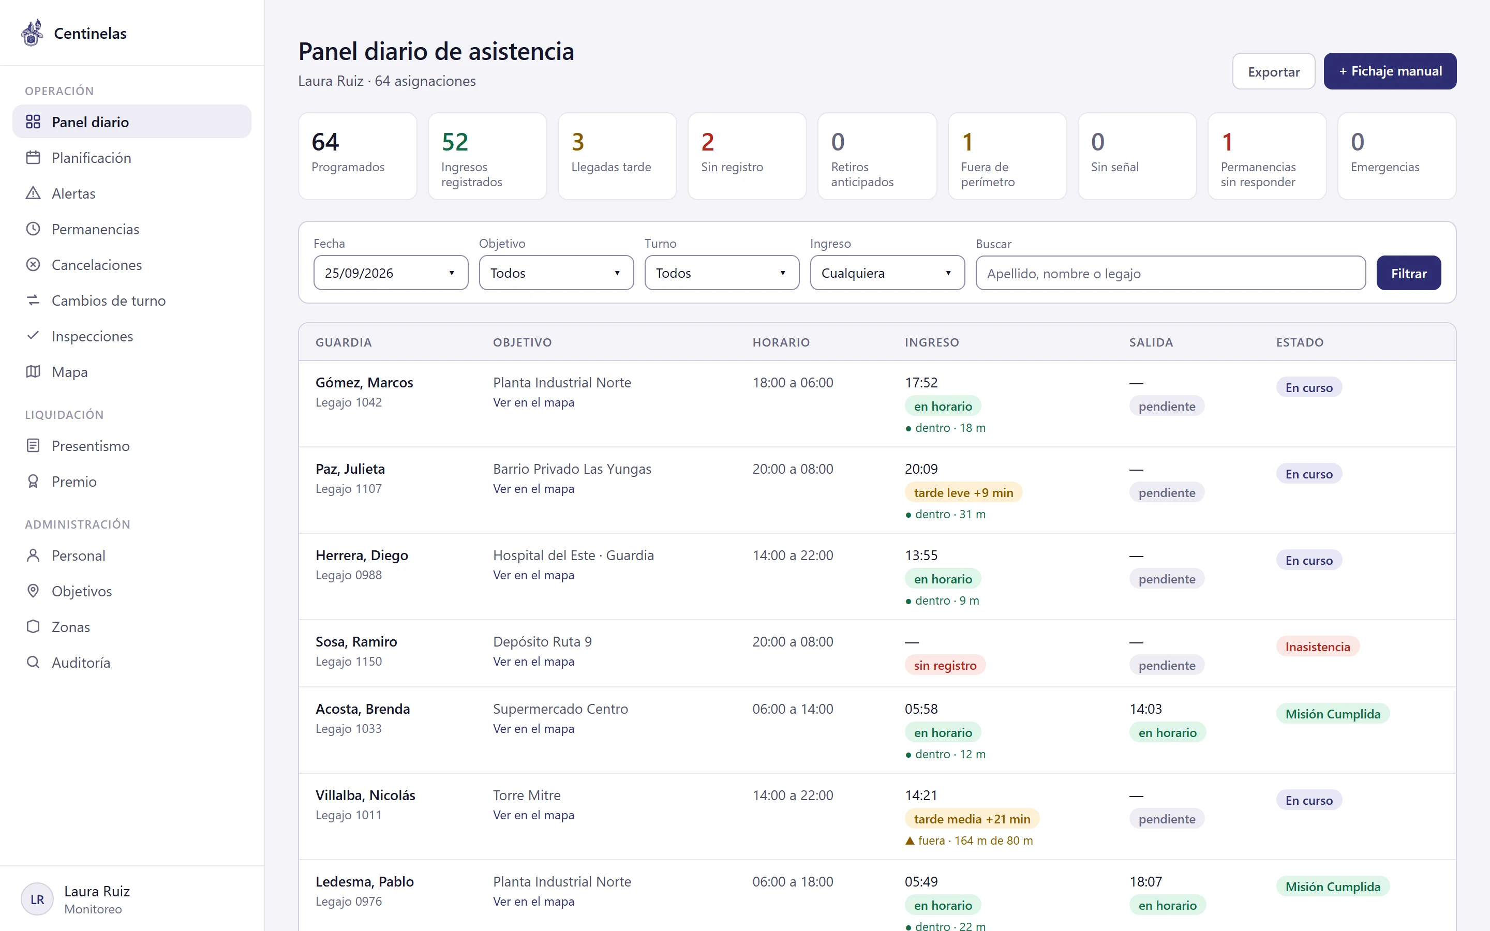Click the LR user avatar

click(37, 899)
